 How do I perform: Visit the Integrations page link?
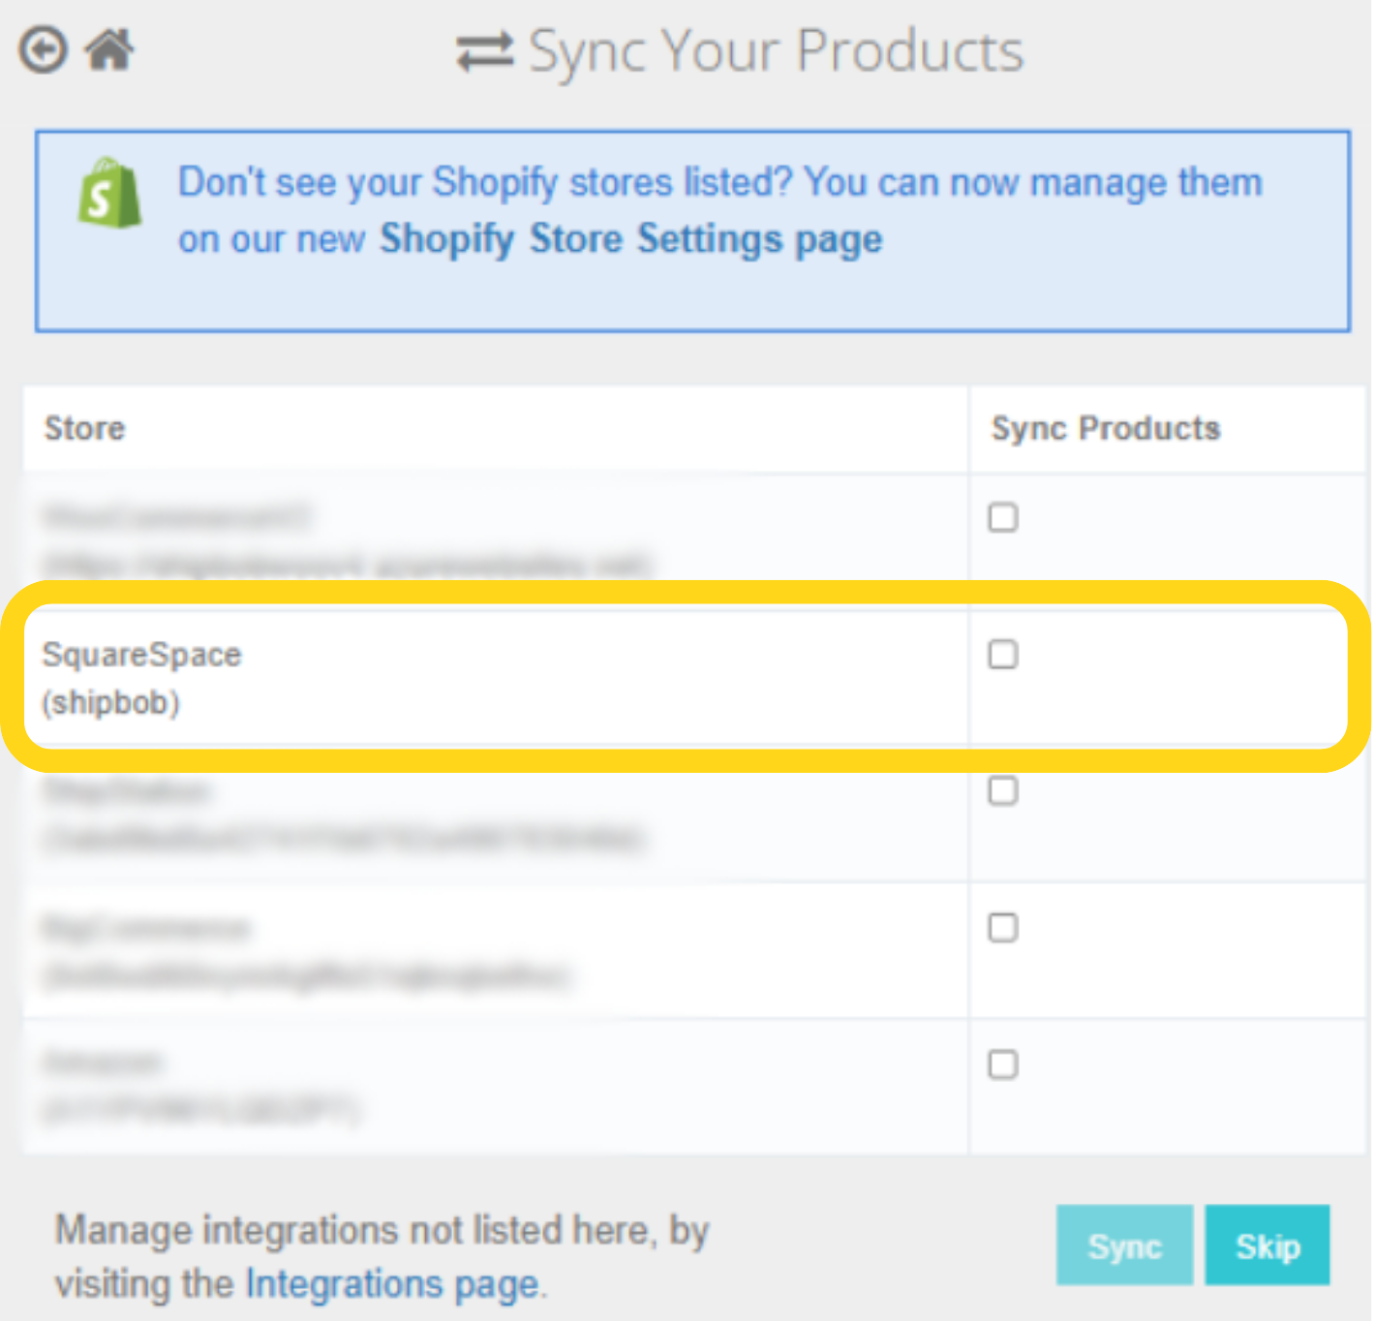click(x=391, y=1283)
